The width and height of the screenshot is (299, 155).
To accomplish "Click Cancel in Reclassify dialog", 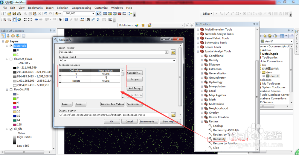I will pyautogui.click(x=129, y=121).
